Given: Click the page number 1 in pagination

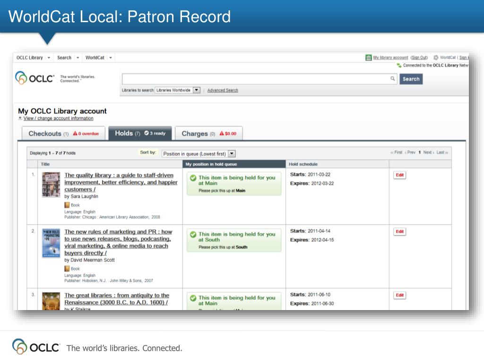Looking at the screenshot, I should 420,152.
